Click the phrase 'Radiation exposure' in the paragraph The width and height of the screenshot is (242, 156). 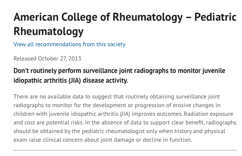209,114
